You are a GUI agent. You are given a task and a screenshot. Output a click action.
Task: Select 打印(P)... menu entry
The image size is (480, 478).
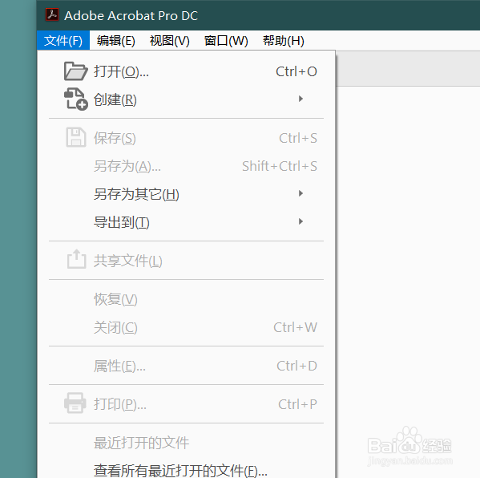(186, 404)
